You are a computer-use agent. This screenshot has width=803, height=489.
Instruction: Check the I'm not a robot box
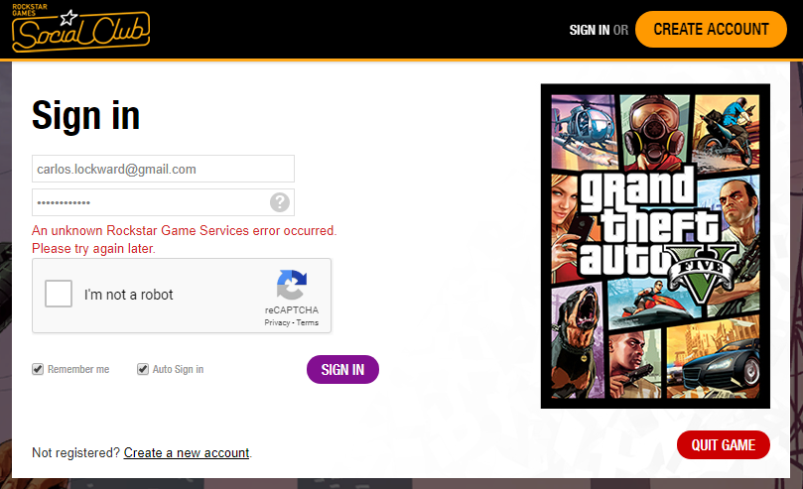pyautogui.click(x=59, y=294)
